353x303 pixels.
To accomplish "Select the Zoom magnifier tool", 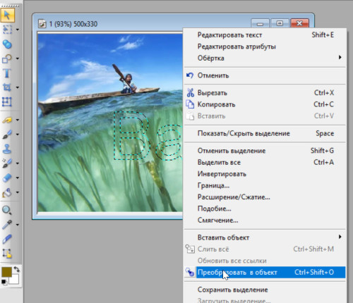I will [x=6, y=210].
